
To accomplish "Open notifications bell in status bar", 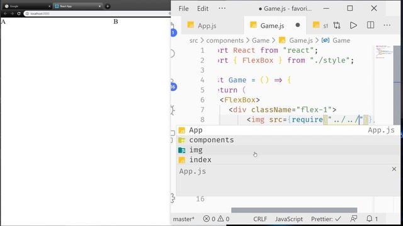I will point(372,219).
